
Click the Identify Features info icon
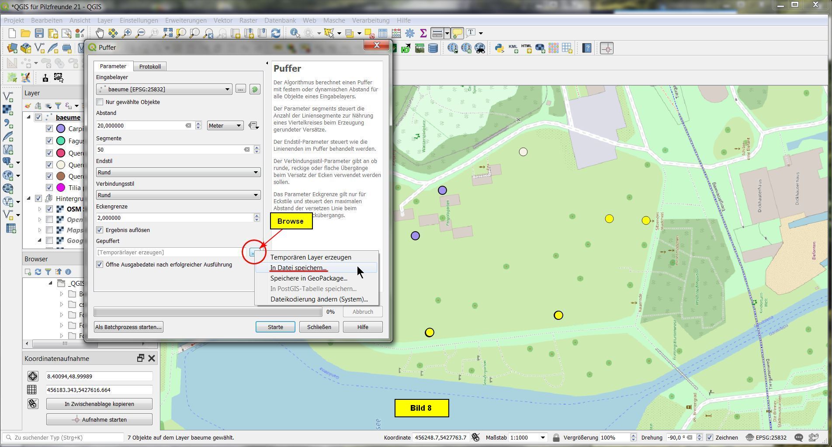click(x=295, y=33)
